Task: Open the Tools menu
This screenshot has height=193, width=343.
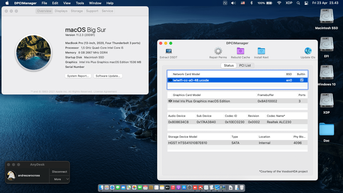Action: click(x=80, y=3)
